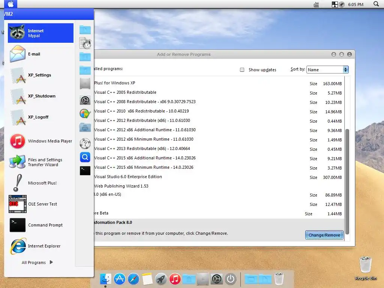Click the rocket tray icon in menu bar

tap(342, 4)
